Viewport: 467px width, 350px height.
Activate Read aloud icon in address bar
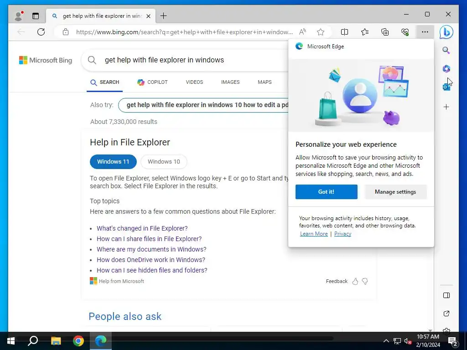tap(302, 32)
